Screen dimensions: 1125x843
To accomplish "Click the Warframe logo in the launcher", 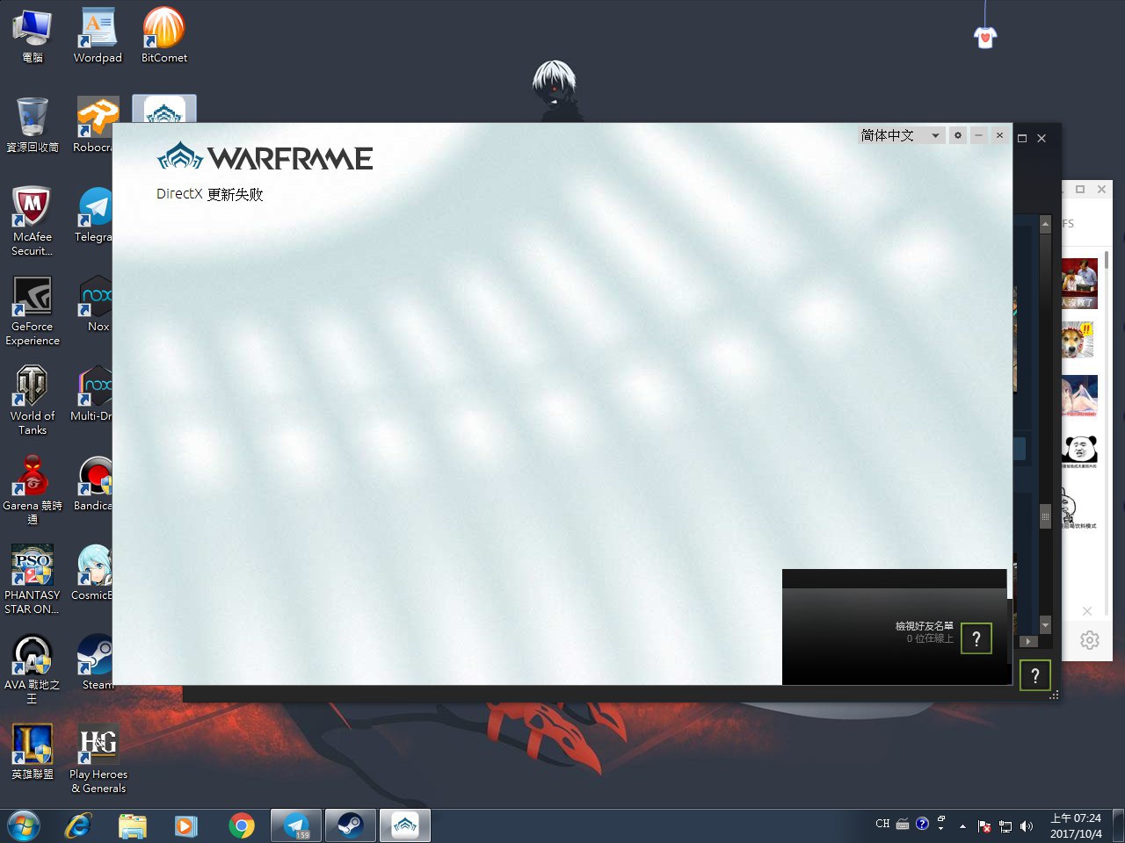I will 265,158.
